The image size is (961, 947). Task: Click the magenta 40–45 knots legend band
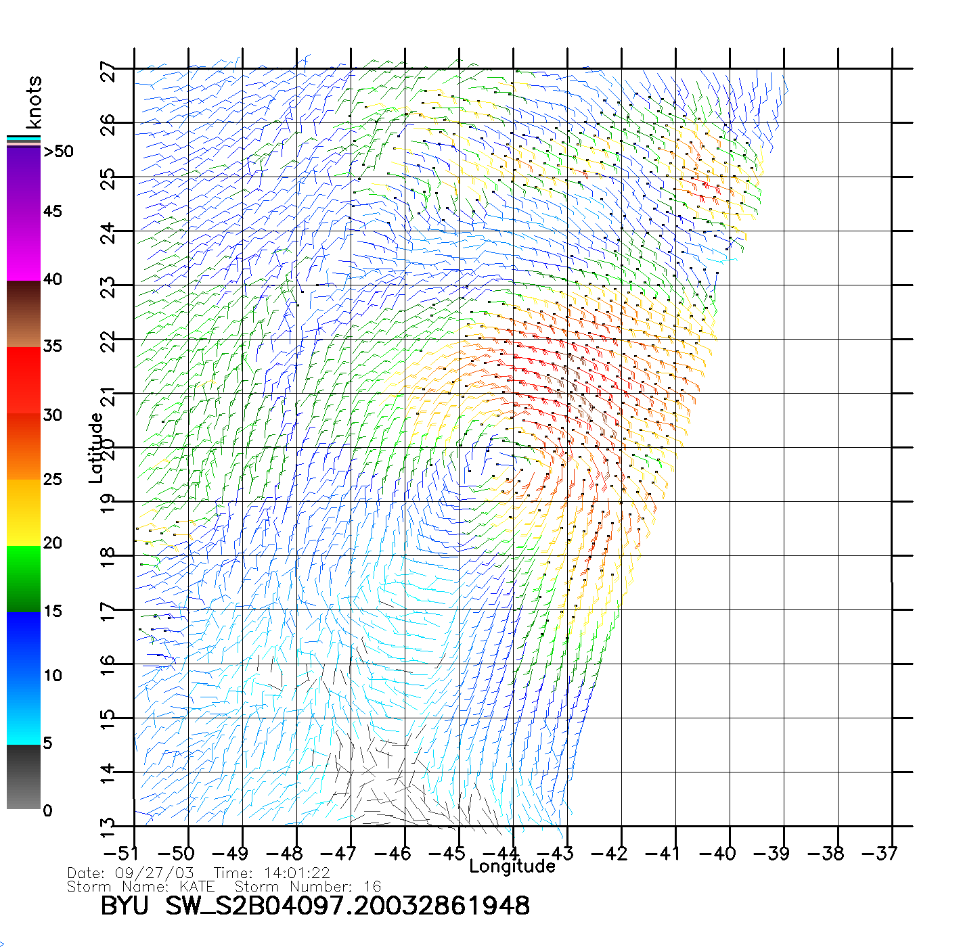(24, 247)
